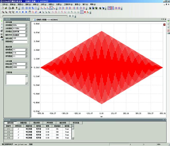
Task: Toggle the 使用标志 checkmark for channel 1-2
Action: click(x=18, y=132)
